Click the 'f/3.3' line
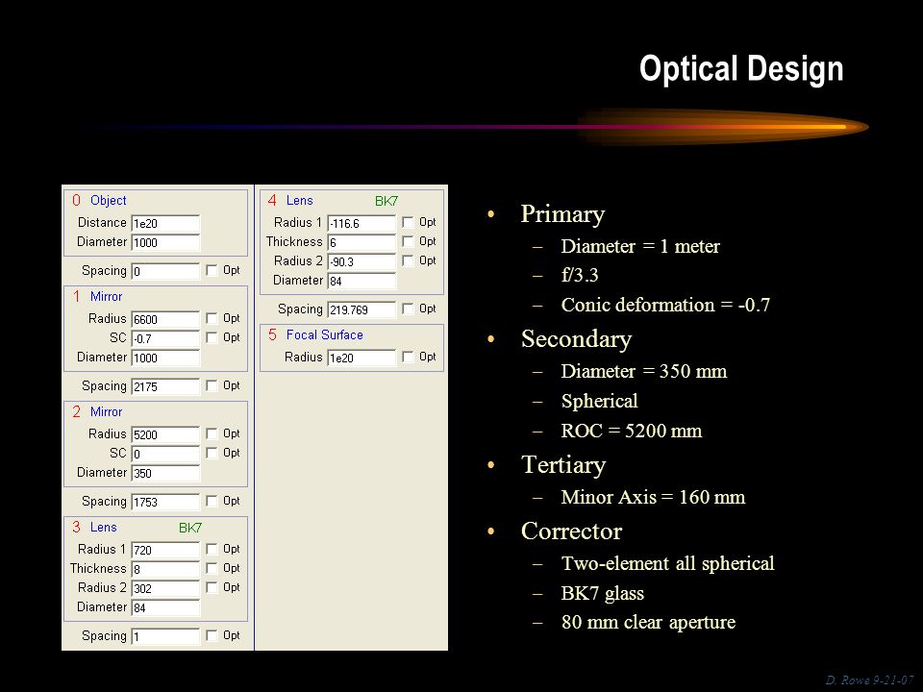This screenshot has height=692, width=923. (580, 275)
